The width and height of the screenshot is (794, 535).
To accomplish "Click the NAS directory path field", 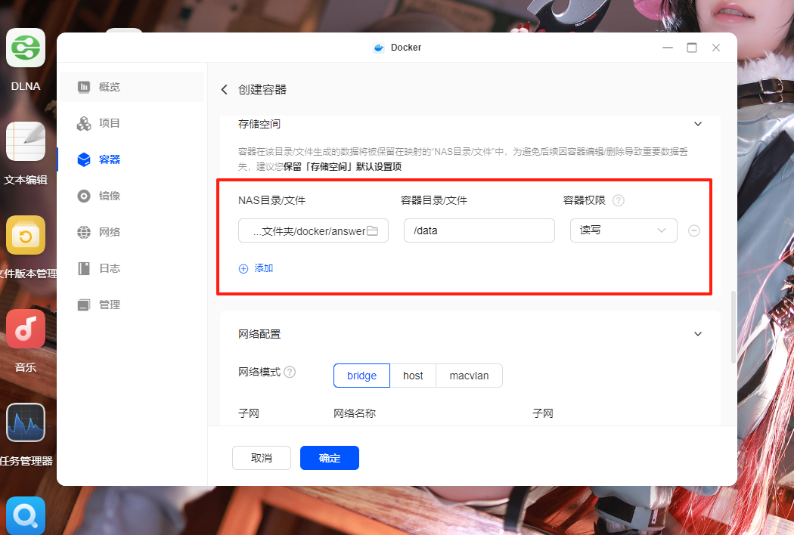I will [x=313, y=230].
